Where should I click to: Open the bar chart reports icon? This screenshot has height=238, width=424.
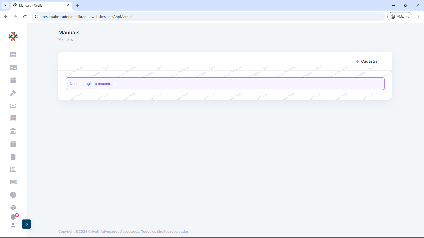click(13, 169)
